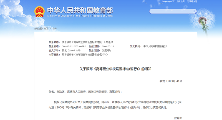
Task: Click index number 360A03-02-2000-0069-1
Action: [74, 46]
